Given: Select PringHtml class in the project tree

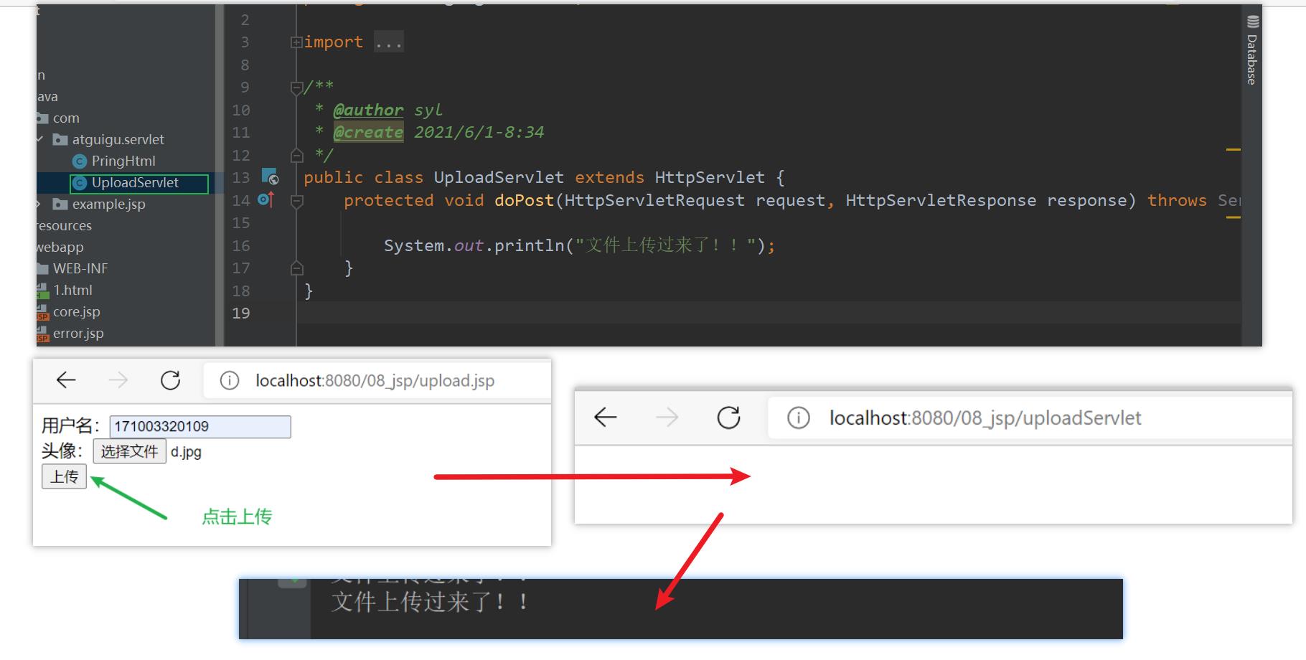Looking at the screenshot, I should [123, 161].
